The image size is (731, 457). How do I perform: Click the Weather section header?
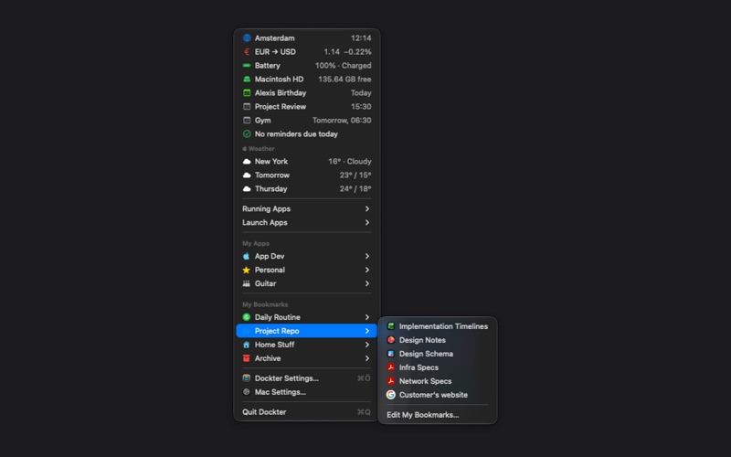[x=259, y=148]
